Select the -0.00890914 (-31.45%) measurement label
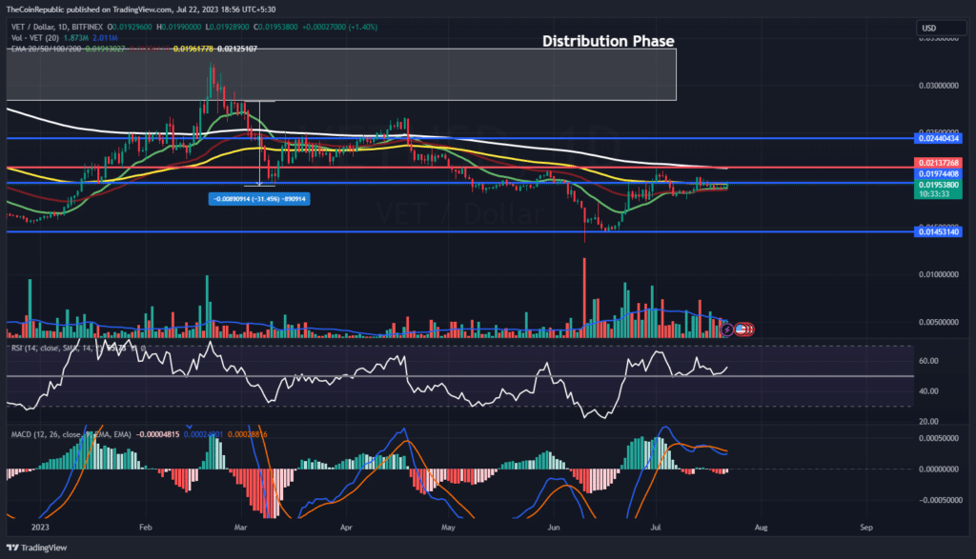 click(261, 199)
